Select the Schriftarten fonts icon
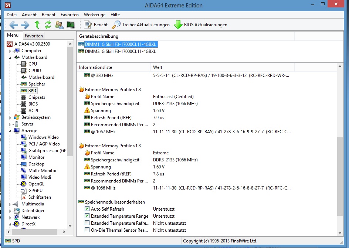Image resolution: width=349 pixels, height=248 pixels. [x=24, y=197]
